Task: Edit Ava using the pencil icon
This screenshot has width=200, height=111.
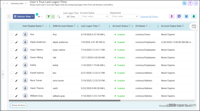Action: coord(16,34)
